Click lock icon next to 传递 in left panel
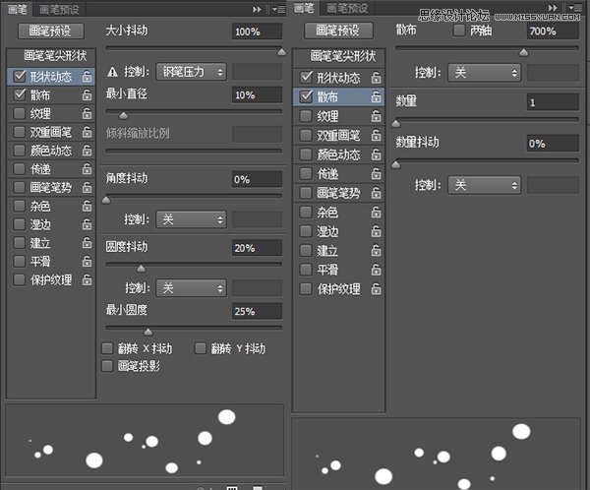Screen dimensions: 590x490 (87, 168)
